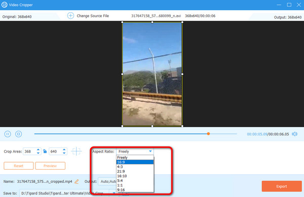Pause the video playback
Viewport: 304px width, 197px height.
coord(8,134)
